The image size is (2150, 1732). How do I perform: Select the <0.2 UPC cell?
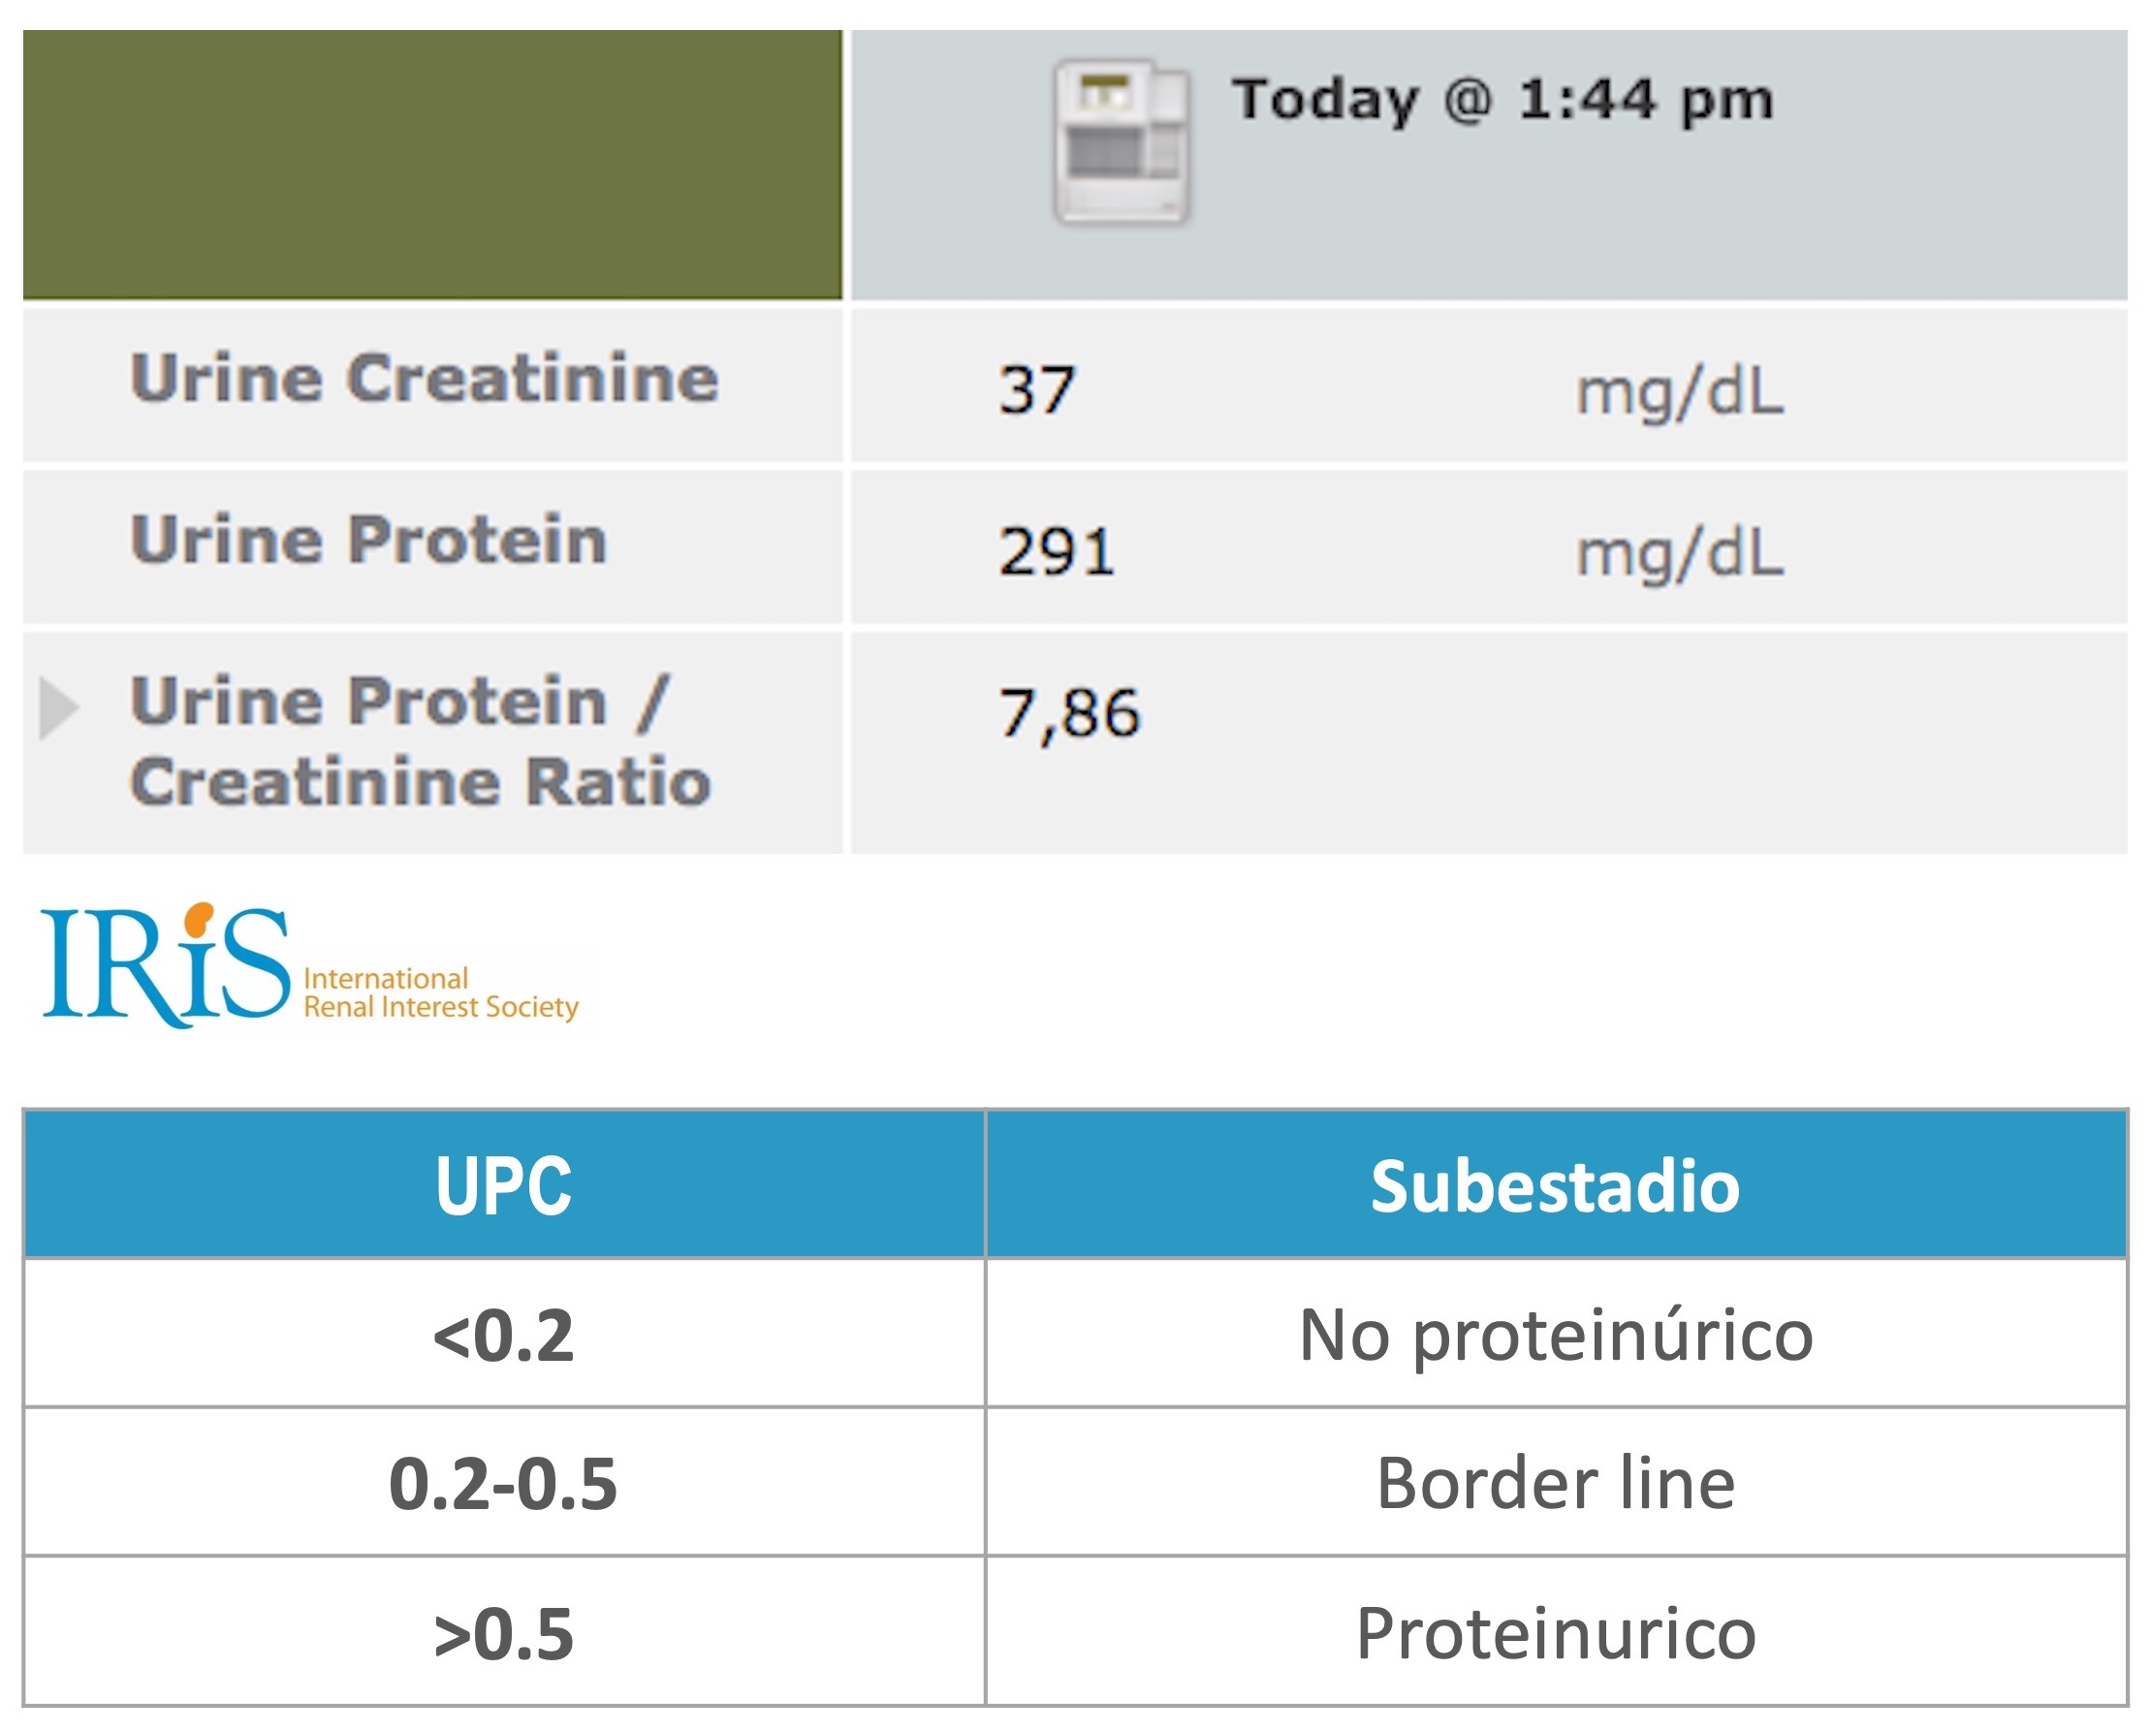click(504, 1334)
